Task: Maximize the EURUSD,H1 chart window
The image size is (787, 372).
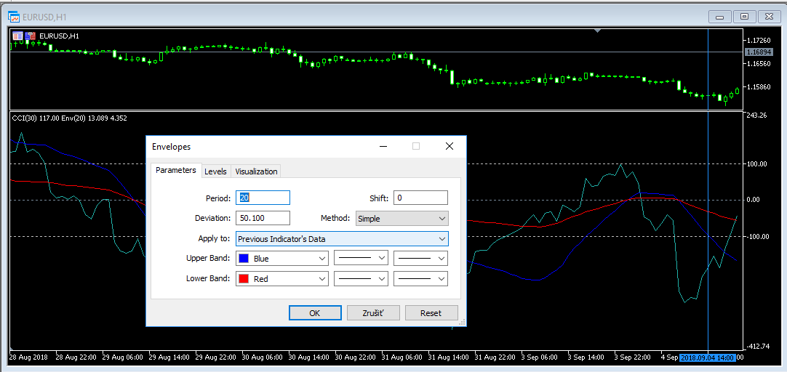Action: tap(744, 17)
